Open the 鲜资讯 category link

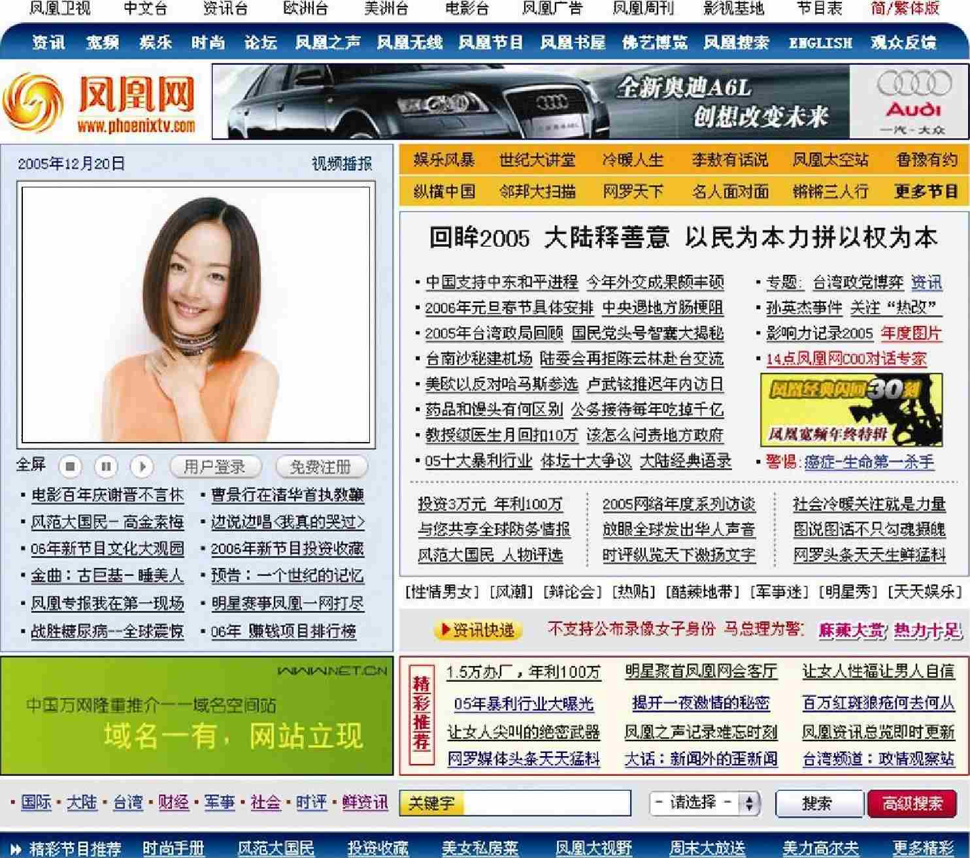pos(365,802)
